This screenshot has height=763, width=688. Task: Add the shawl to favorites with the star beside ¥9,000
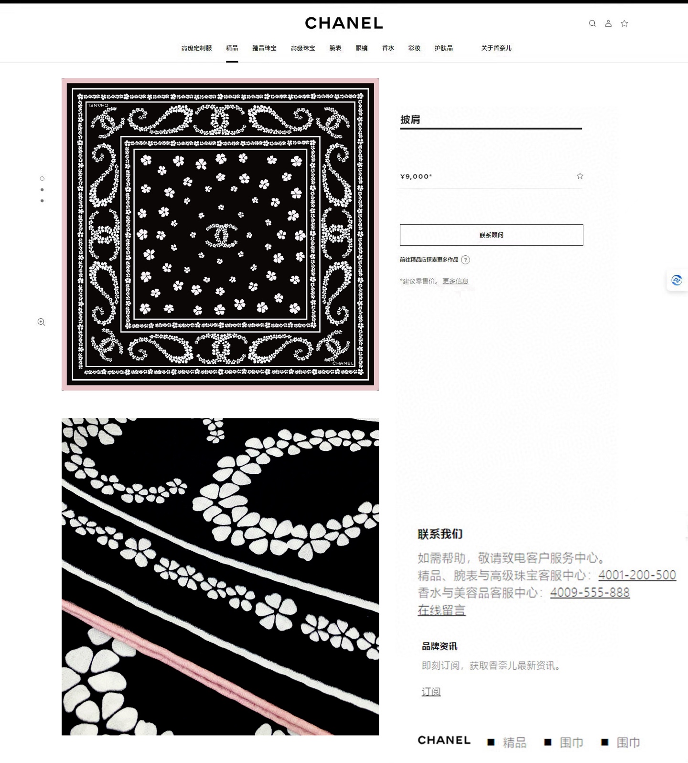(x=580, y=176)
